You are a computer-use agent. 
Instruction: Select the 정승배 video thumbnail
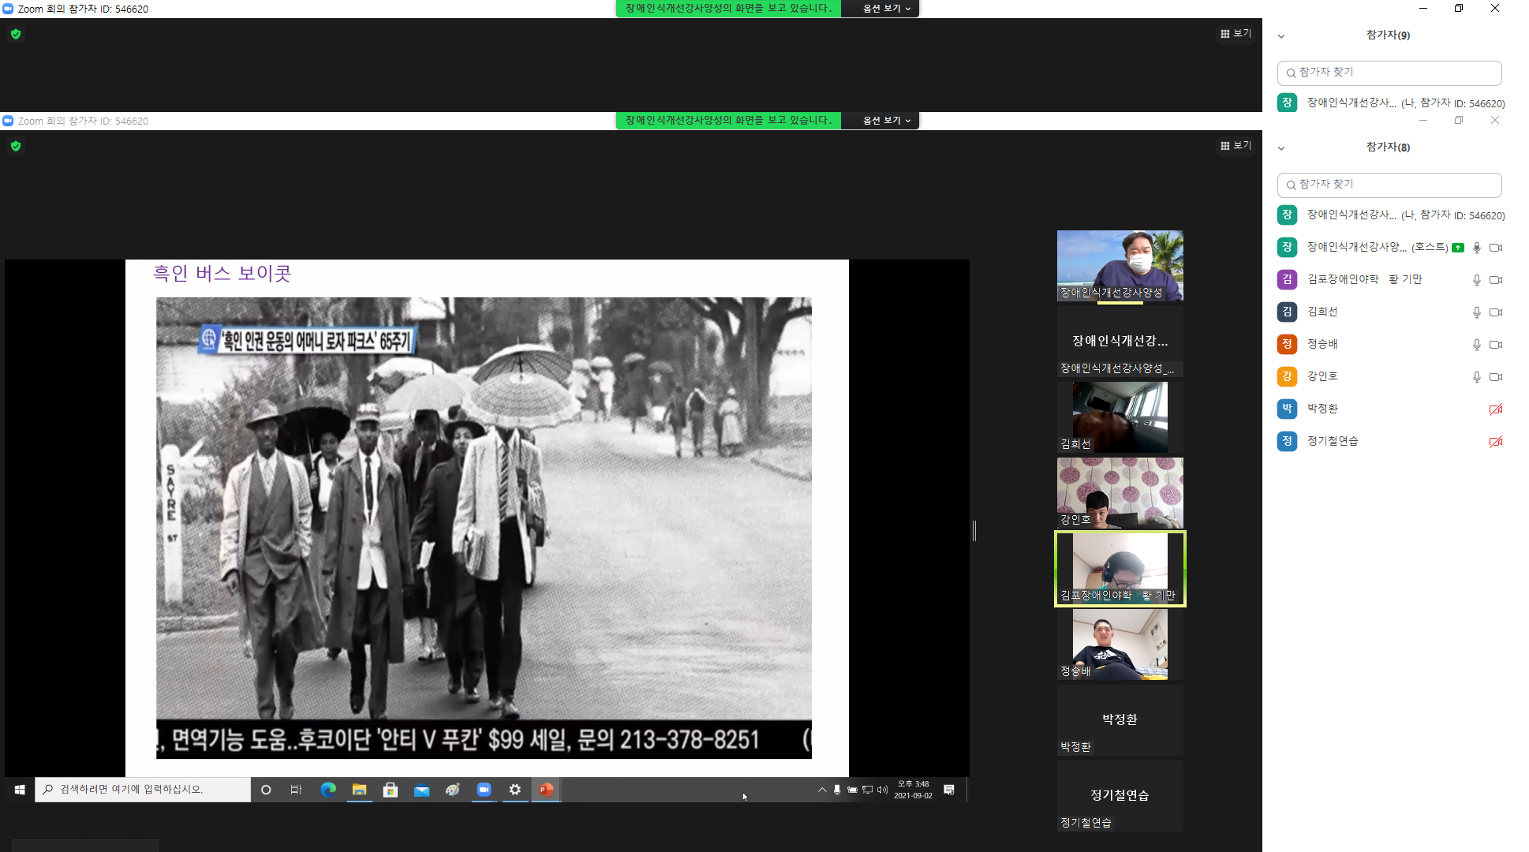(1120, 645)
